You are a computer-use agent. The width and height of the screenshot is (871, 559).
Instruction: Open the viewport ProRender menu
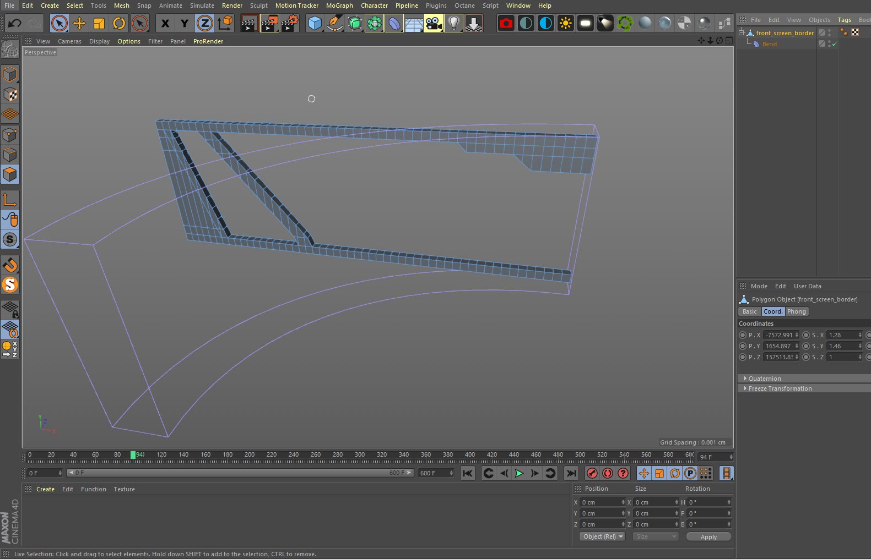tap(208, 41)
